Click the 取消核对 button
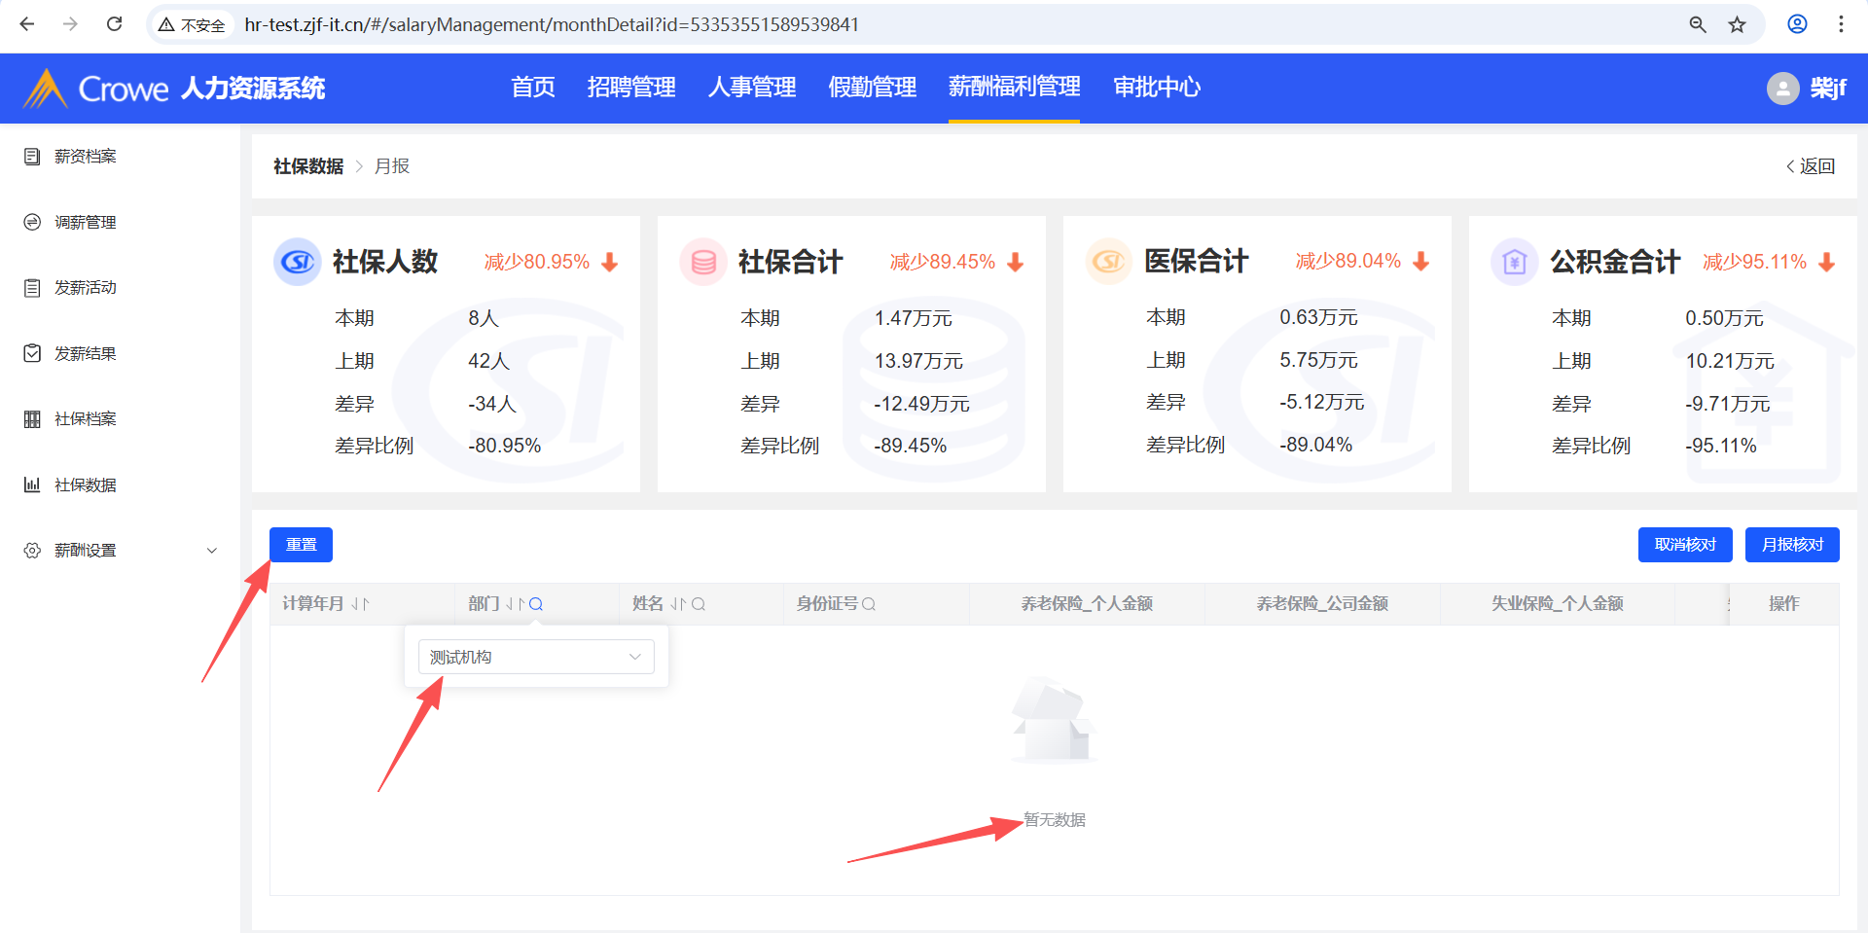The width and height of the screenshot is (1868, 933). click(1685, 545)
